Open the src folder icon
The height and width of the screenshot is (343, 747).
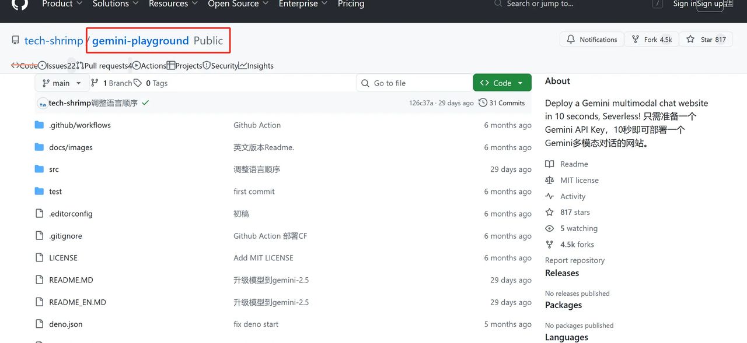click(x=39, y=169)
